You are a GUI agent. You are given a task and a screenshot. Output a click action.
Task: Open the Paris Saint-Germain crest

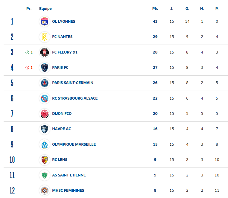(x=45, y=83)
